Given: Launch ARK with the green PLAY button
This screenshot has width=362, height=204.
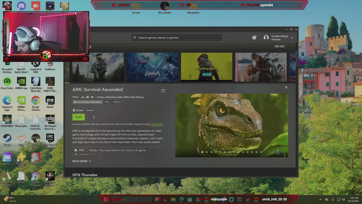Looking at the screenshot, I should point(78,117).
